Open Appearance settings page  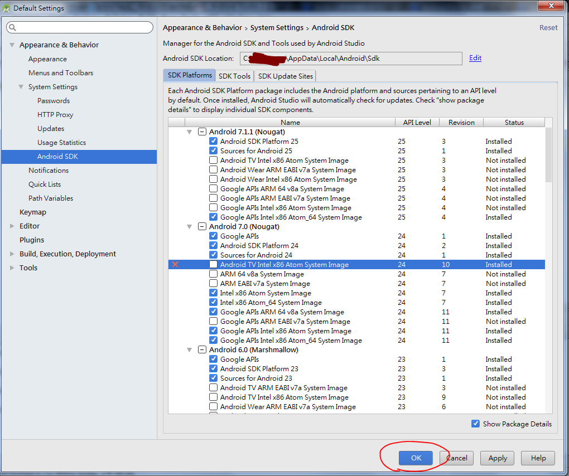[47, 59]
